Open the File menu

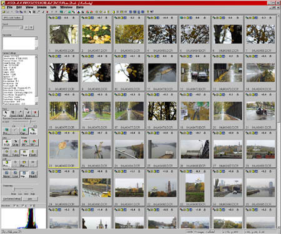9,7
